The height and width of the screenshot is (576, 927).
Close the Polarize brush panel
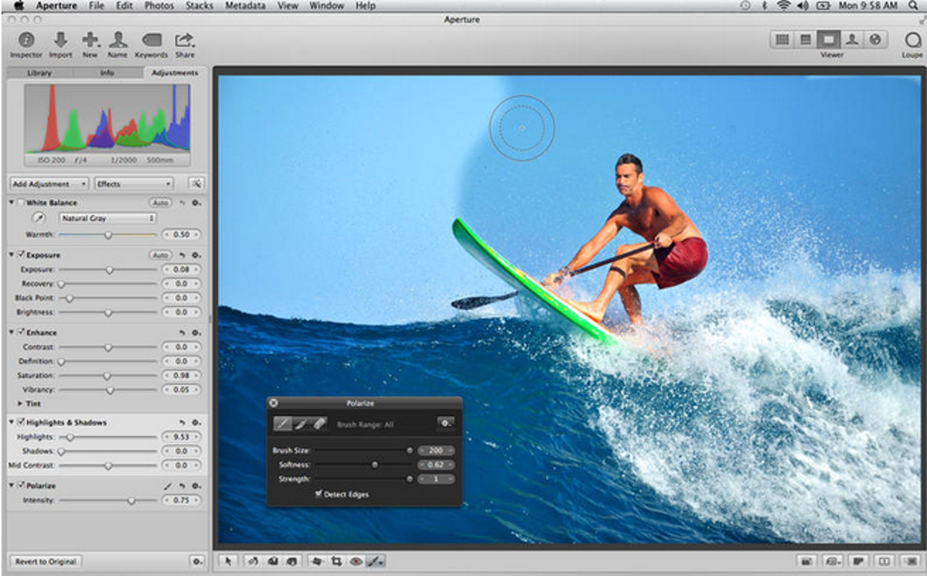(x=274, y=402)
